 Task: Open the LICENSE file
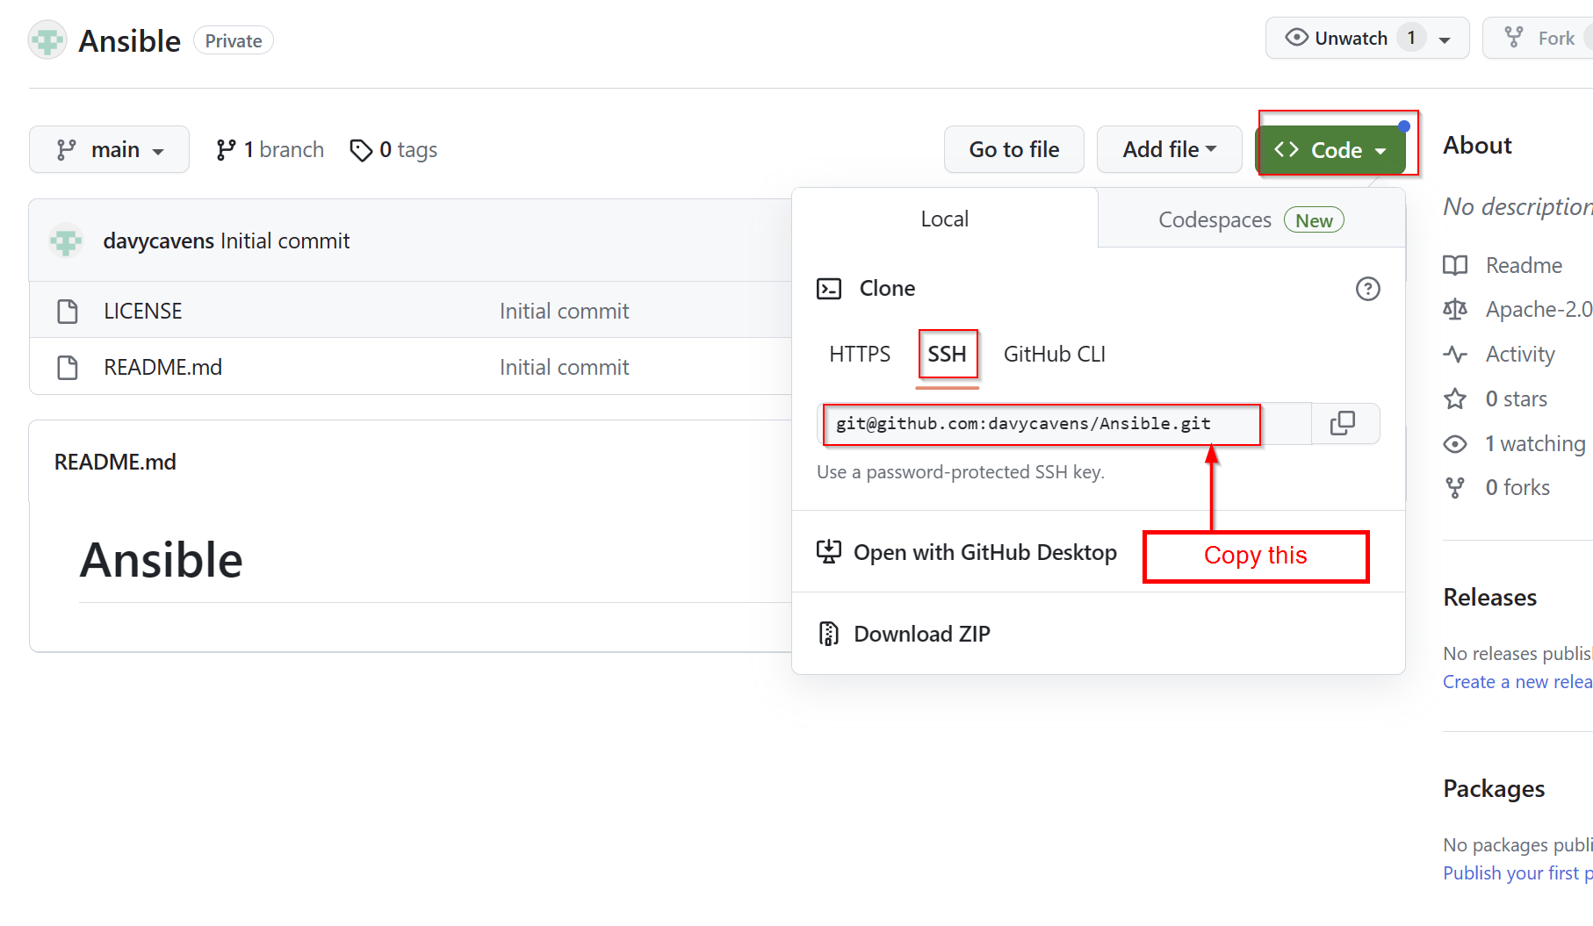(x=143, y=311)
